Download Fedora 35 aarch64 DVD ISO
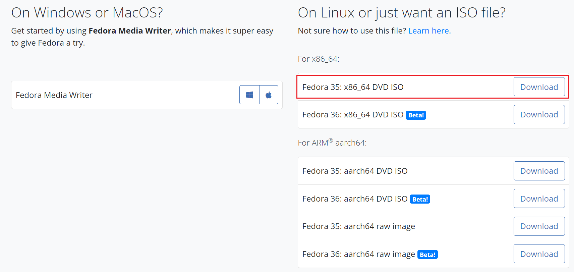Image resolution: width=574 pixels, height=272 pixels. [x=539, y=171]
